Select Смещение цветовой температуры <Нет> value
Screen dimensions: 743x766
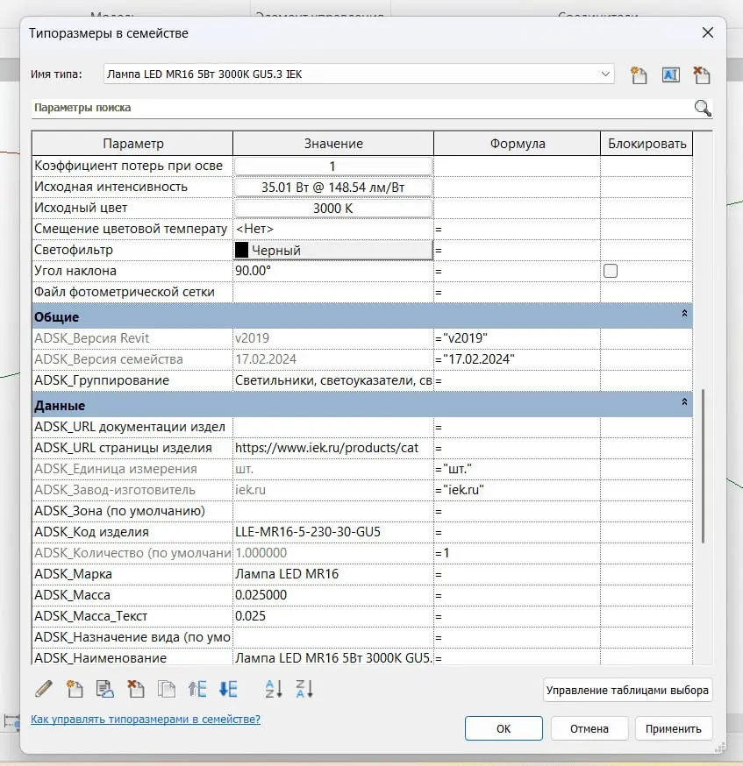[332, 229]
